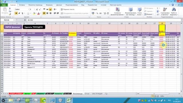Click the formula bar showing 42-M2
This screenshot has height=103, width=183.
tap(104, 20)
